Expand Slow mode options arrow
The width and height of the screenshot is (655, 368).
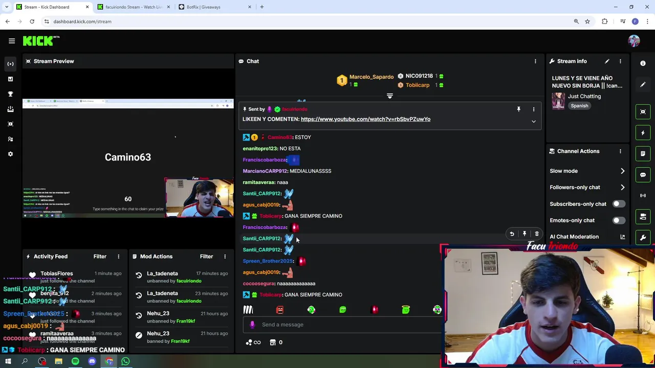click(x=622, y=171)
